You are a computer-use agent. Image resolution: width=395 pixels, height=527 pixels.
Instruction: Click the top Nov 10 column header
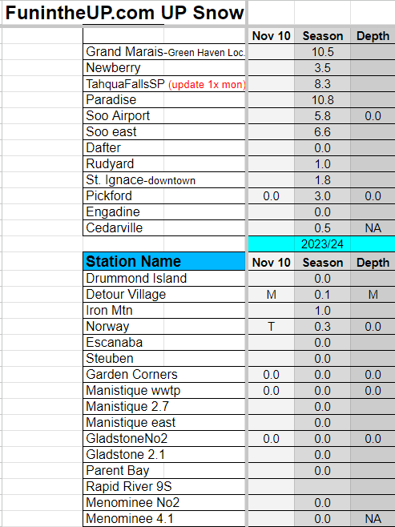(x=272, y=35)
